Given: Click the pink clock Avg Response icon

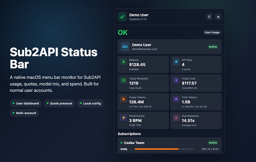Looking at the screenshot, I should [176, 118].
